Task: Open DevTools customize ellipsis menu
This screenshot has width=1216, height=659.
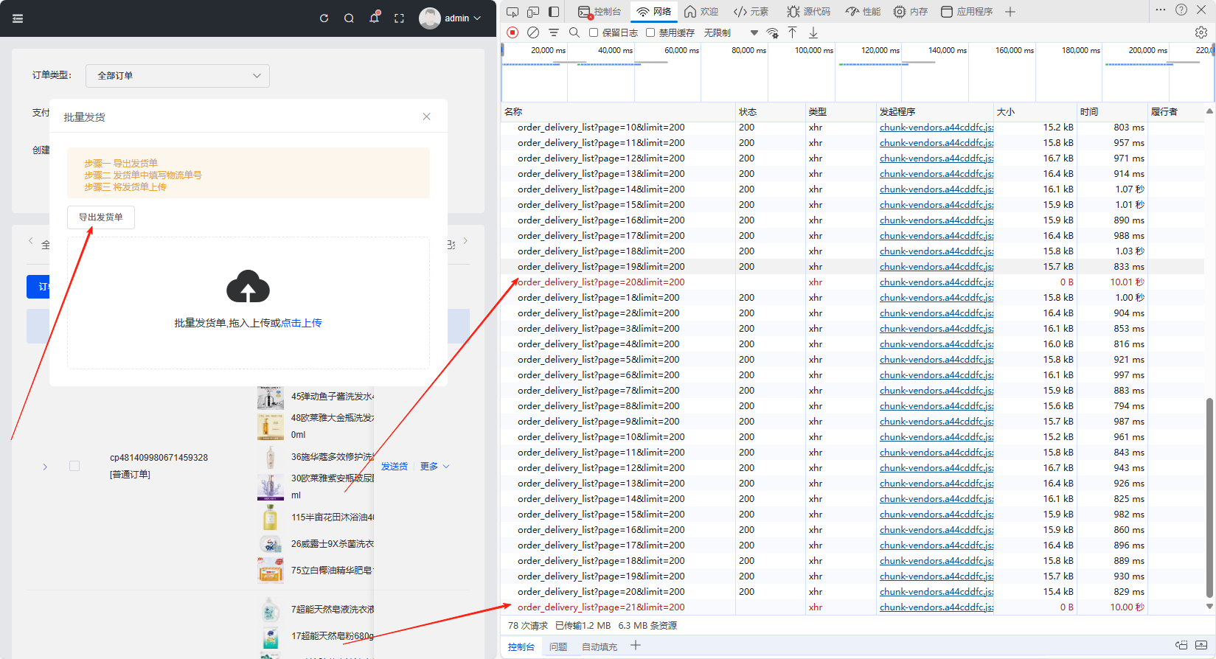Action: [1161, 10]
